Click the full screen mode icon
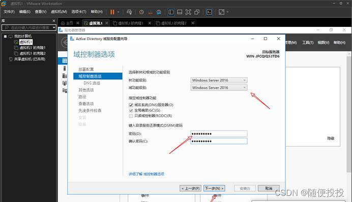Viewport: 352px width, 202px height. pyautogui.click(x=188, y=12)
